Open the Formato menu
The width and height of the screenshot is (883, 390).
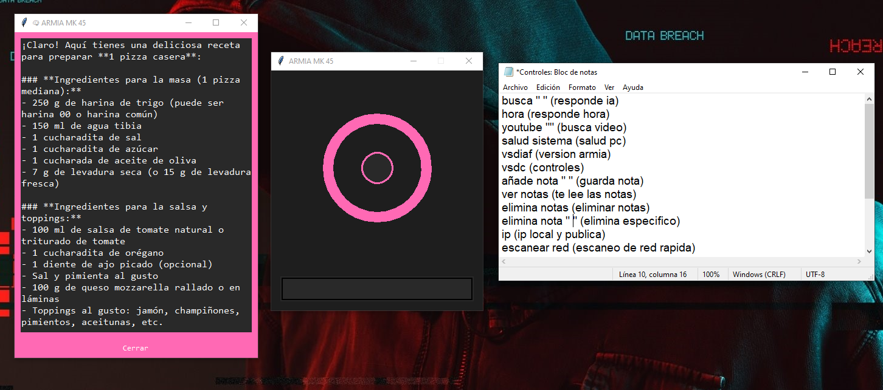click(x=582, y=87)
